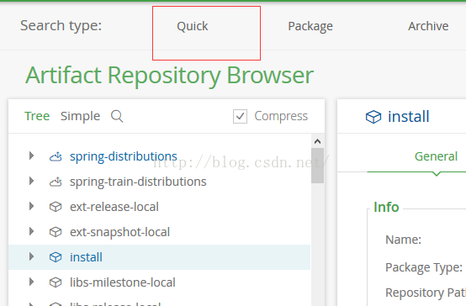This screenshot has height=306, width=466.
Task: Click the install title in details panel
Action: 408,117
